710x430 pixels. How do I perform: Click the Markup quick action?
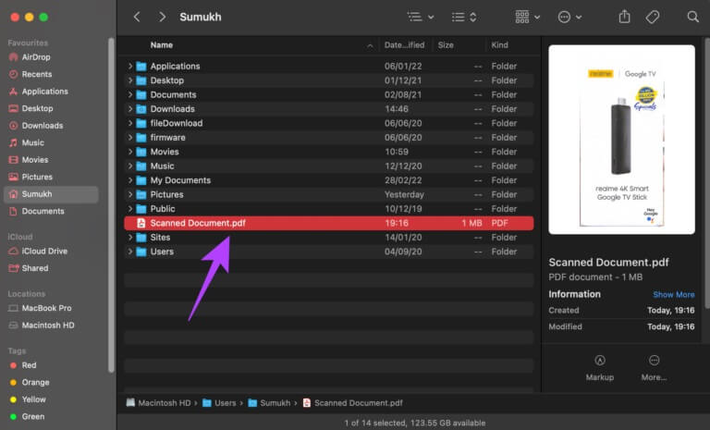tap(599, 368)
